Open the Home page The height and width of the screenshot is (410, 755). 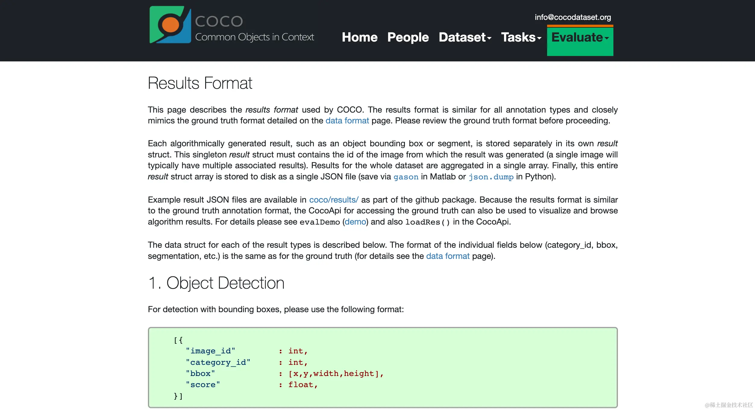pyautogui.click(x=359, y=37)
